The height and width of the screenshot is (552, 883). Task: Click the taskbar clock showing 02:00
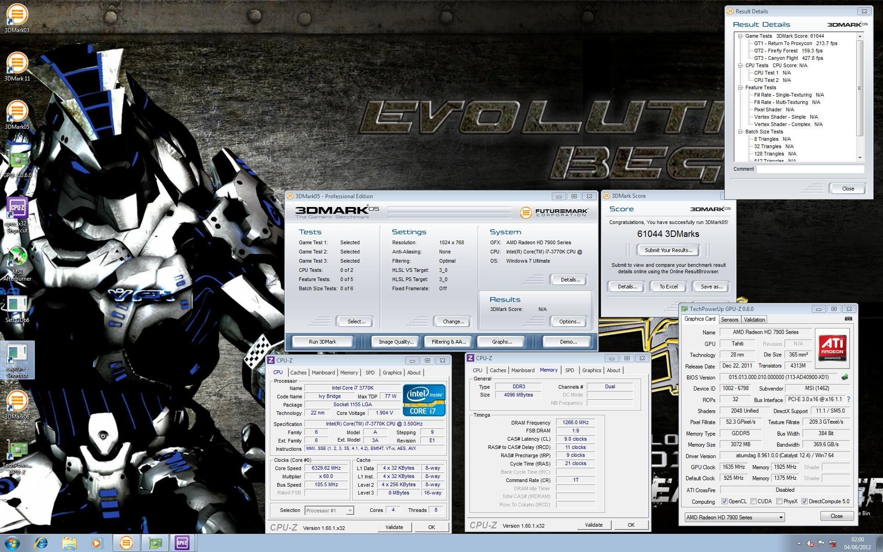click(x=857, y=543)
